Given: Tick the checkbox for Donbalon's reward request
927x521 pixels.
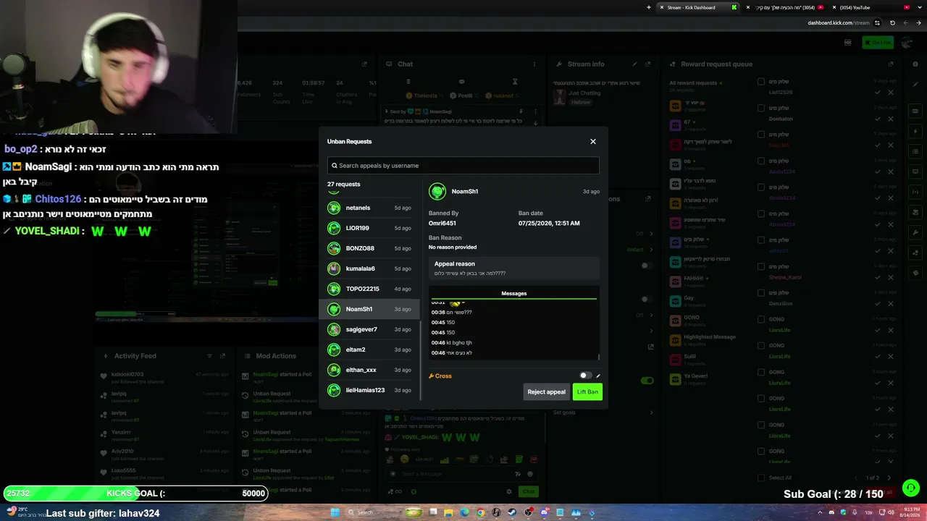Looking at the screenshot, I should 761,108.
